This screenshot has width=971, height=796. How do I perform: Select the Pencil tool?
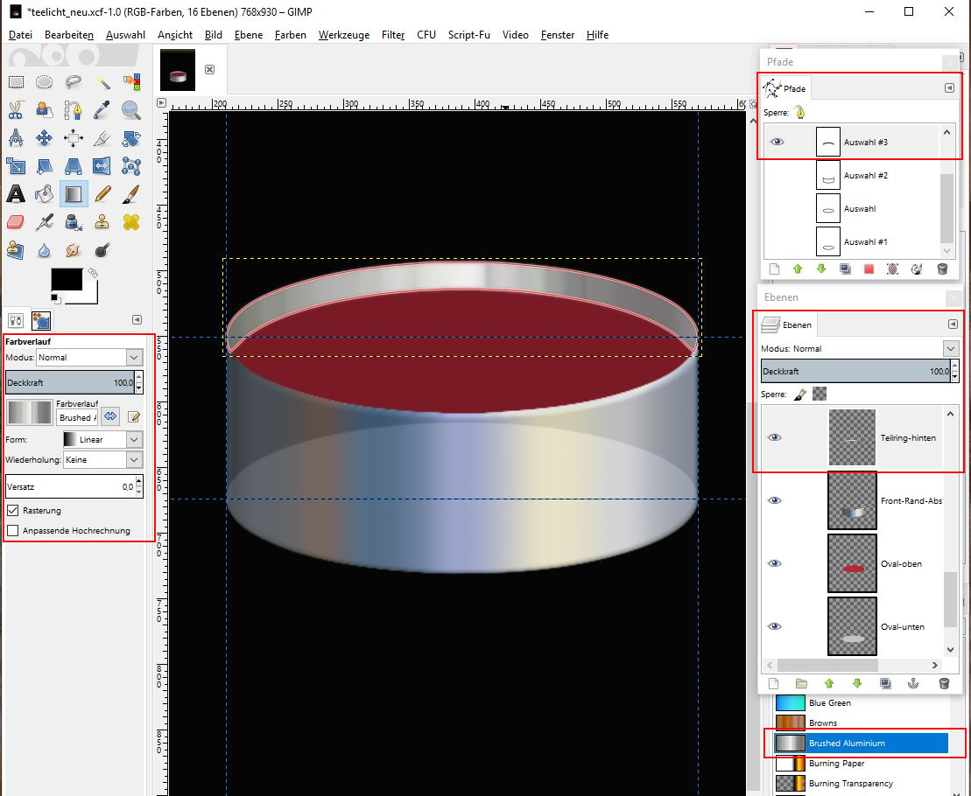pyautogui.click(x=102, y=194)
